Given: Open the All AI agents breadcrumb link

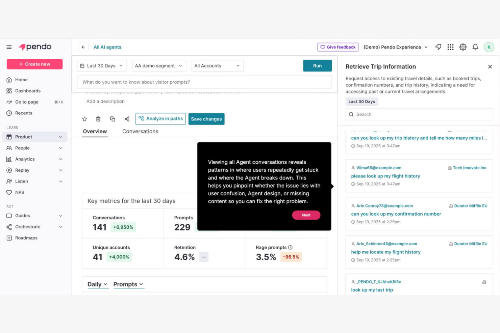Looking at the screenshot, I should coord(107,47).
